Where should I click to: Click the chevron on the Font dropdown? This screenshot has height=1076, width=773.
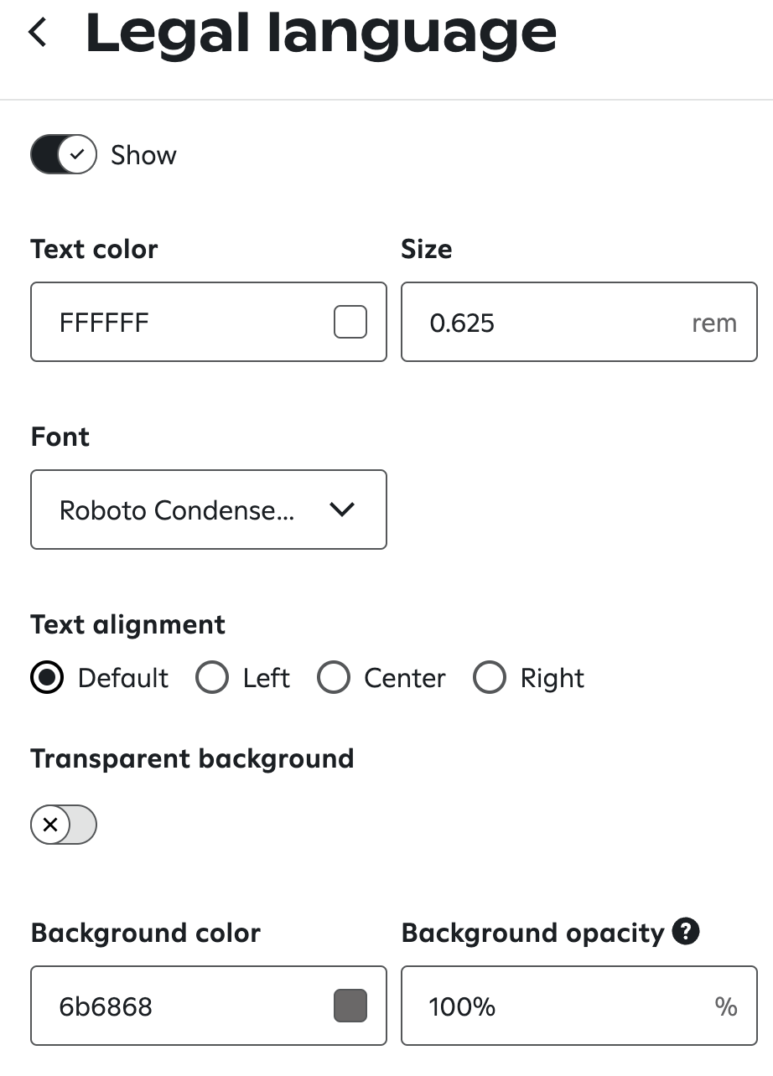342,510
